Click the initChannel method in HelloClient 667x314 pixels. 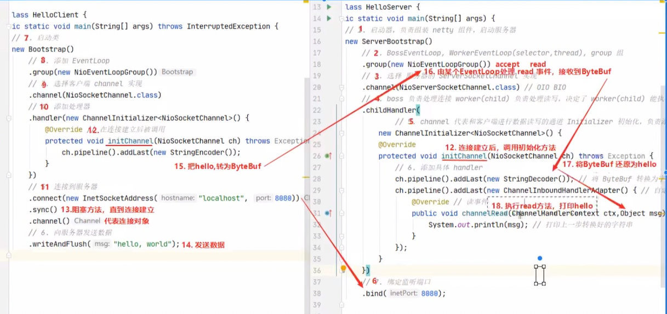coord(129,141)
